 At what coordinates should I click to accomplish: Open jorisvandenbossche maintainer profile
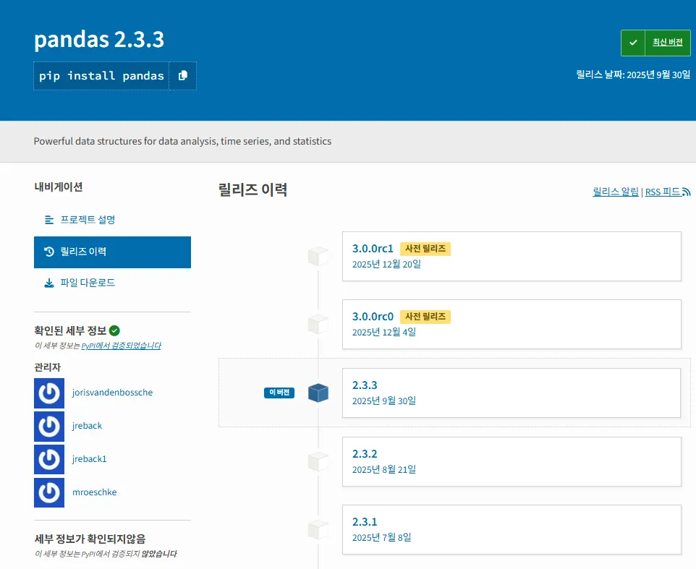pyautogui.click(x=112, y=393)
